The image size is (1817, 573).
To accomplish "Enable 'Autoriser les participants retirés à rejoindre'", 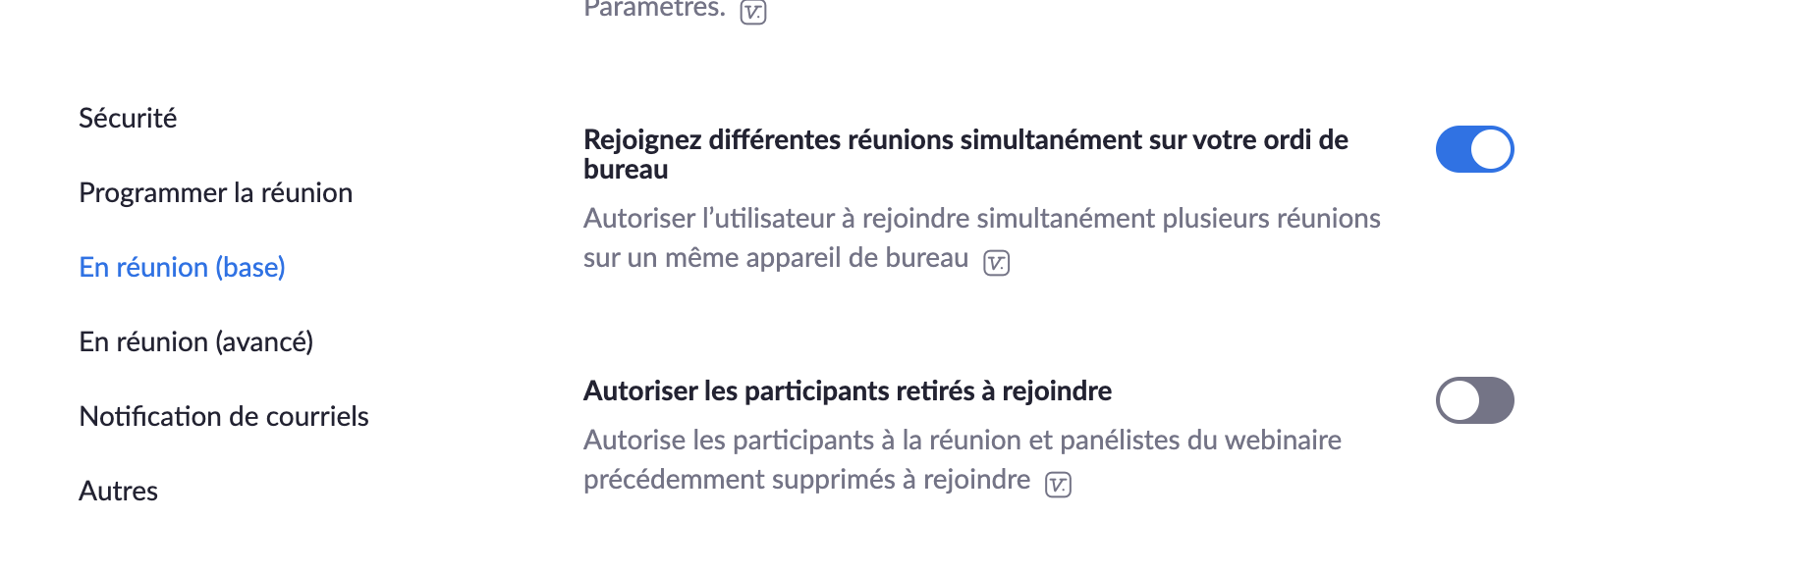I will (1474, 400).
